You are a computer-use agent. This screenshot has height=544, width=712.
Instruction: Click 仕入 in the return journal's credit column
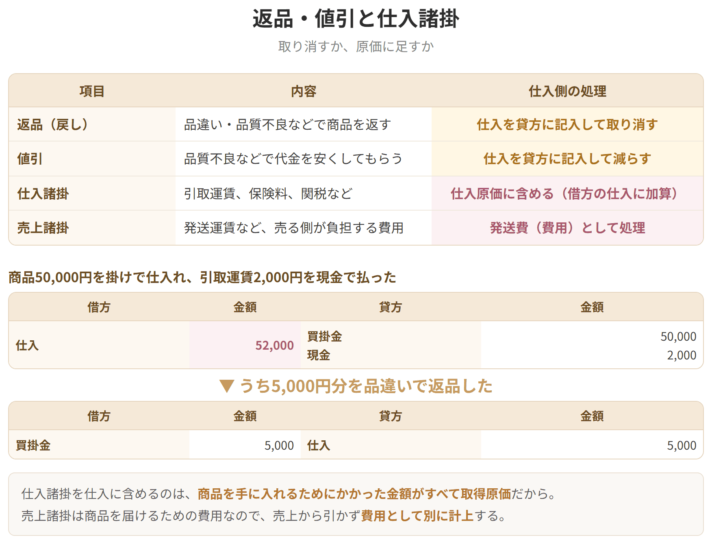coord(318,445)
